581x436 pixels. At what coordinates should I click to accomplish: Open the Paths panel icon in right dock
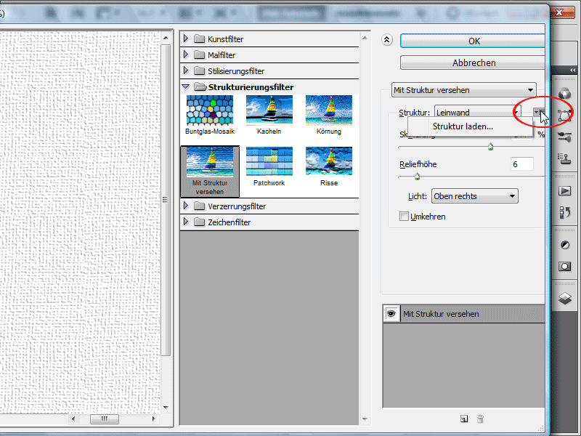pos(565,116)
